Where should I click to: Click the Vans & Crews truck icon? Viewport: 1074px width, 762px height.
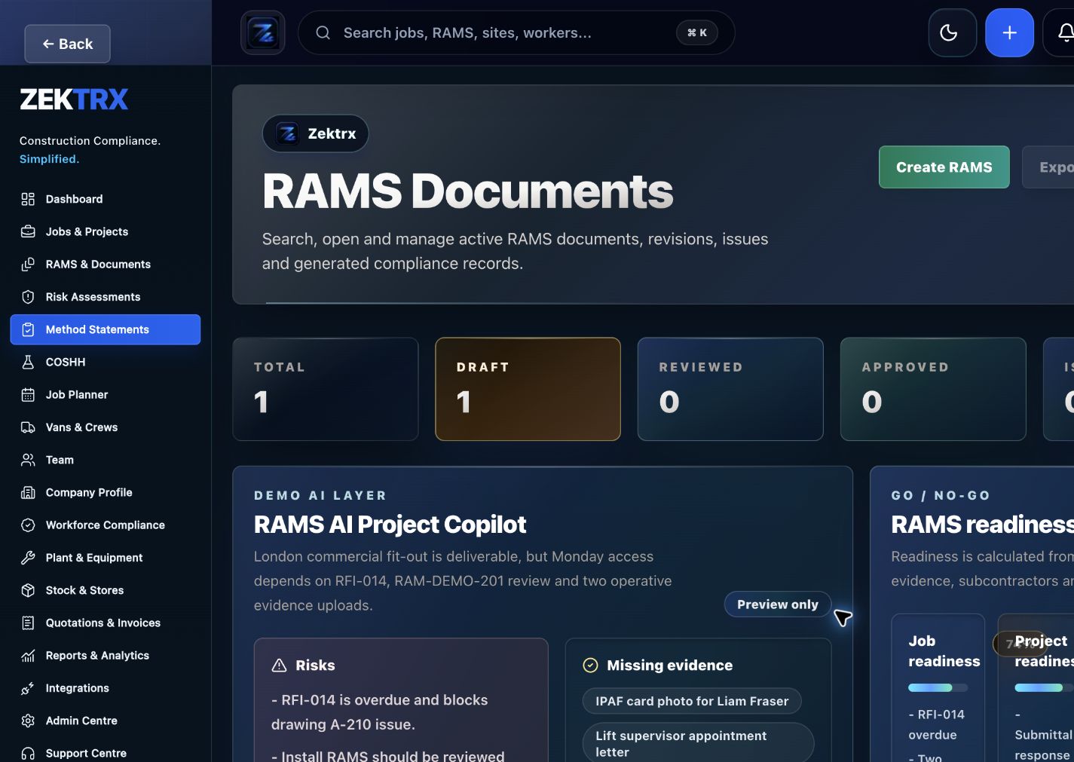[x=28, y=427]
